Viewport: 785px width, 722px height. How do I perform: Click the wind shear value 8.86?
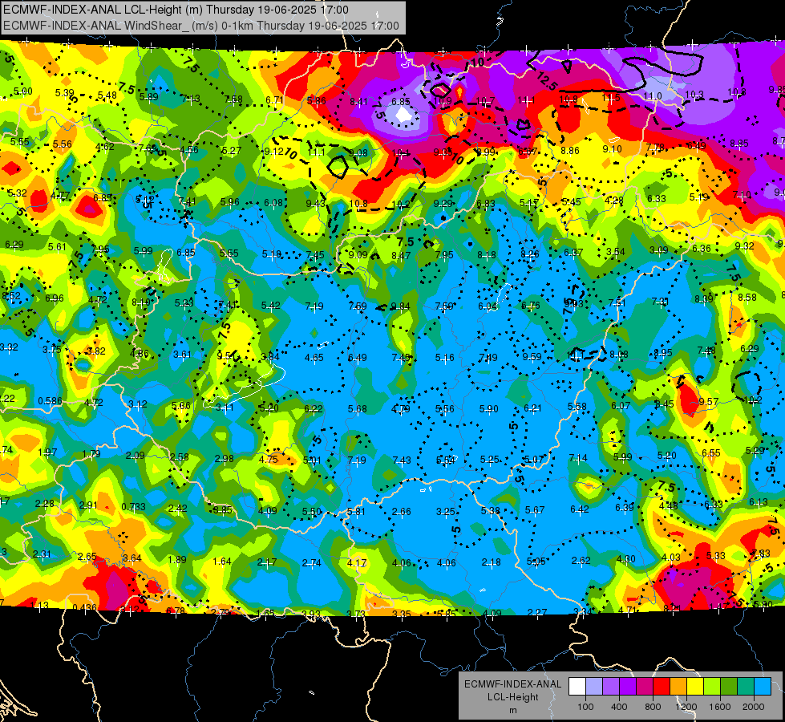pyautogui.click(x=570, y=150)
